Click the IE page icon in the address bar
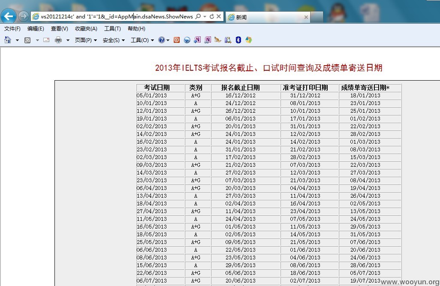Image resolution: width=440 pixels, height=286 pixels. tap(36, 17)
